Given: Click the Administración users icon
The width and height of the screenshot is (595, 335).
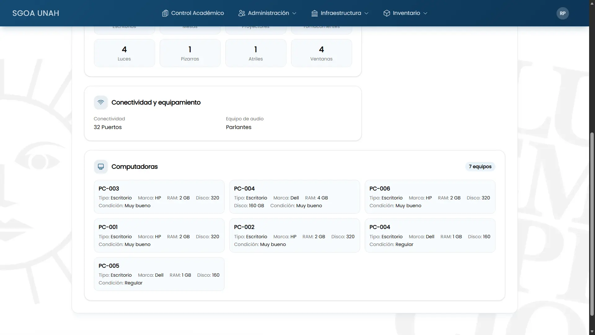Looking at the screenshot, I should (242, 13).
